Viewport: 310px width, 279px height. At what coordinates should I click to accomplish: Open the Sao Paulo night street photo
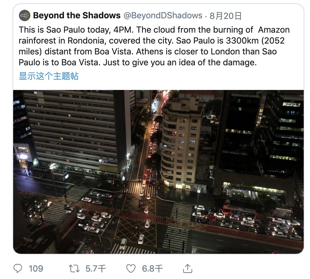tap(158, 172)
